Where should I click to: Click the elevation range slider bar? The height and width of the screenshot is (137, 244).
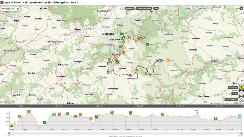(x=122, y=133)
